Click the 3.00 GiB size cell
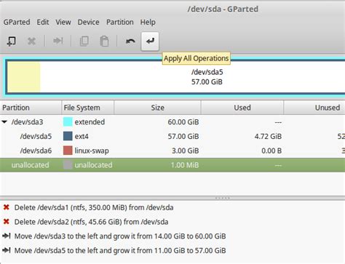 point(185,151)
